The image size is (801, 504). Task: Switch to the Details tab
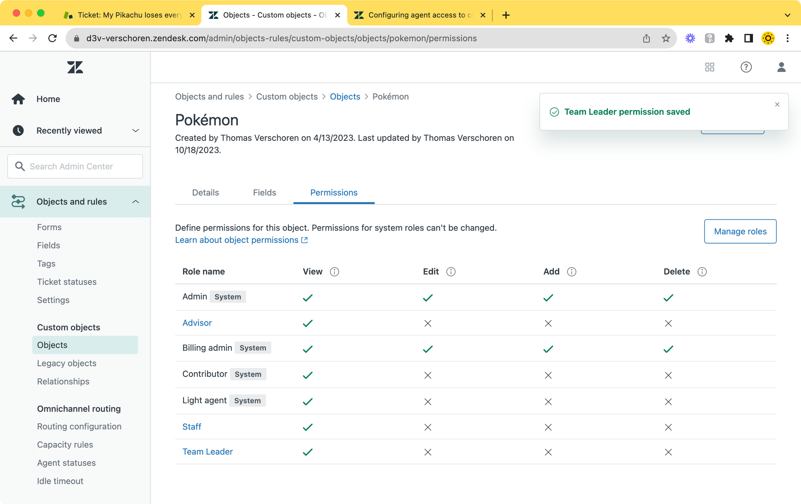click(x=205, y=192)
